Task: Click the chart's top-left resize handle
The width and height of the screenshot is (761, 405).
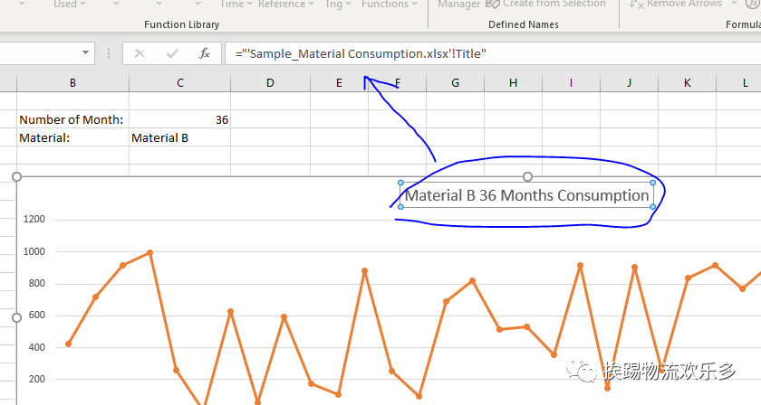Action: pyautogui.click(x=16, y=177)
